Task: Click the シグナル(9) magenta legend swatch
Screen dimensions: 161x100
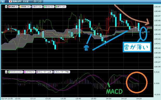Action: 25,72
